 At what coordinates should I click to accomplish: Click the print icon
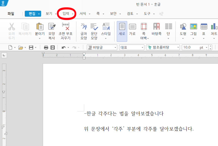tap(46, 47)
